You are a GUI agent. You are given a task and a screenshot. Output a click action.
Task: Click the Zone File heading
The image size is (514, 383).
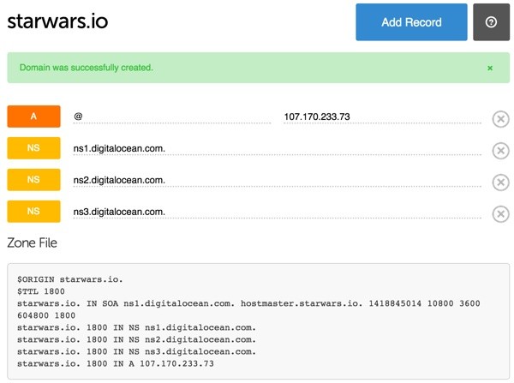(33, 242)
